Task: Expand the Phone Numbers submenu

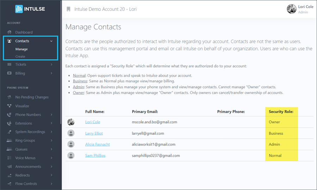Action: click(51, 115)
